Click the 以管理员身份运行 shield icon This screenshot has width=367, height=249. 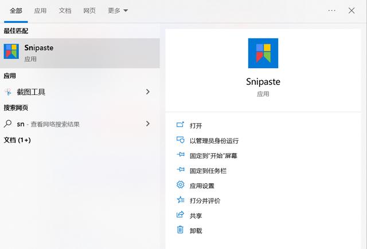(x=180, y=140)
